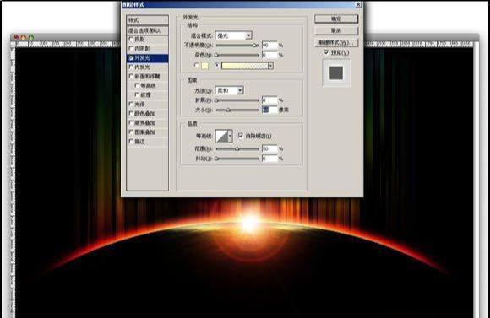Screen dimensions: 490x318
Task: Open the 样式 (Styles) list entry
Action: coord(148,20)
